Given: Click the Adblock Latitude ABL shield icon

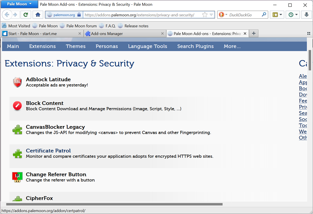Looking at the screenshot, I should point(17,82).
